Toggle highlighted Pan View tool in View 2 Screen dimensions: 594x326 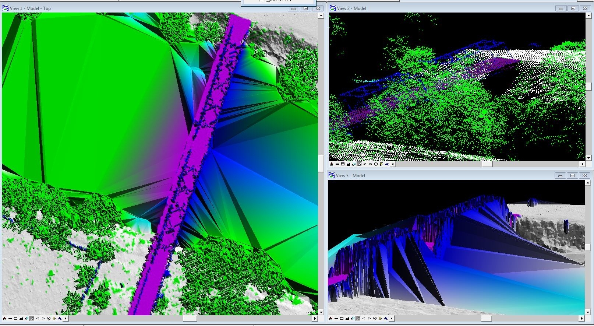[x=359, y=164]
